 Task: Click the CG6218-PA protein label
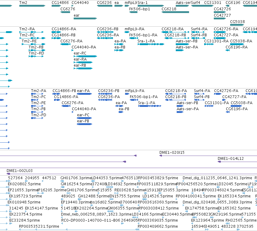[x=176, y=91]
